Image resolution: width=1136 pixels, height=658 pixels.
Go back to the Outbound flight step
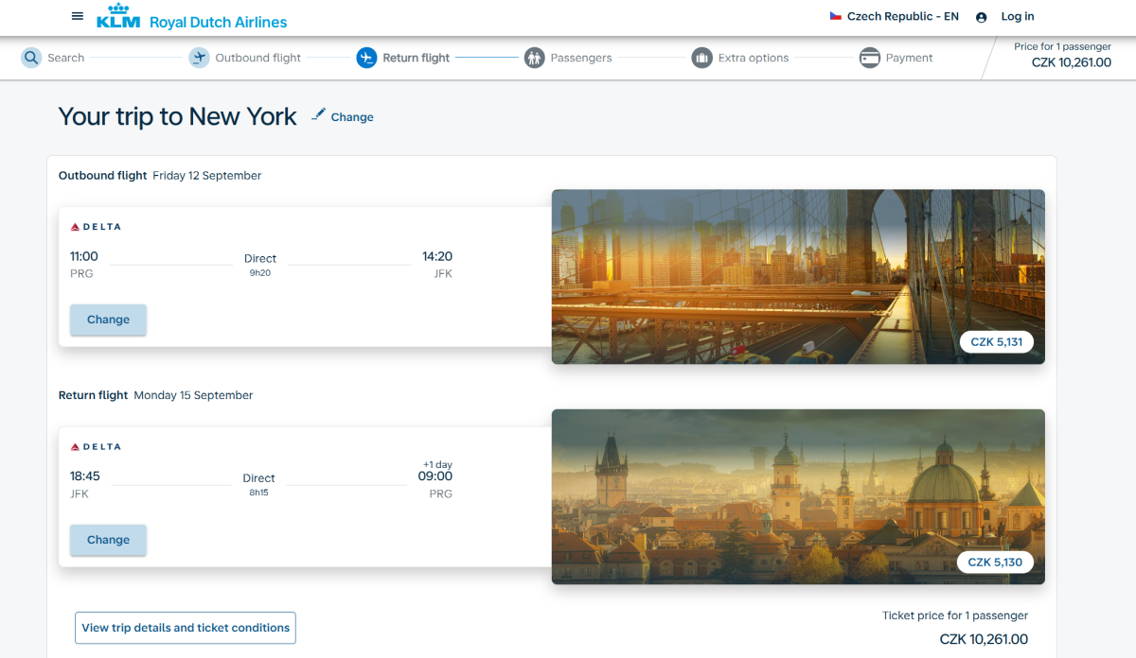pos(257,58)
